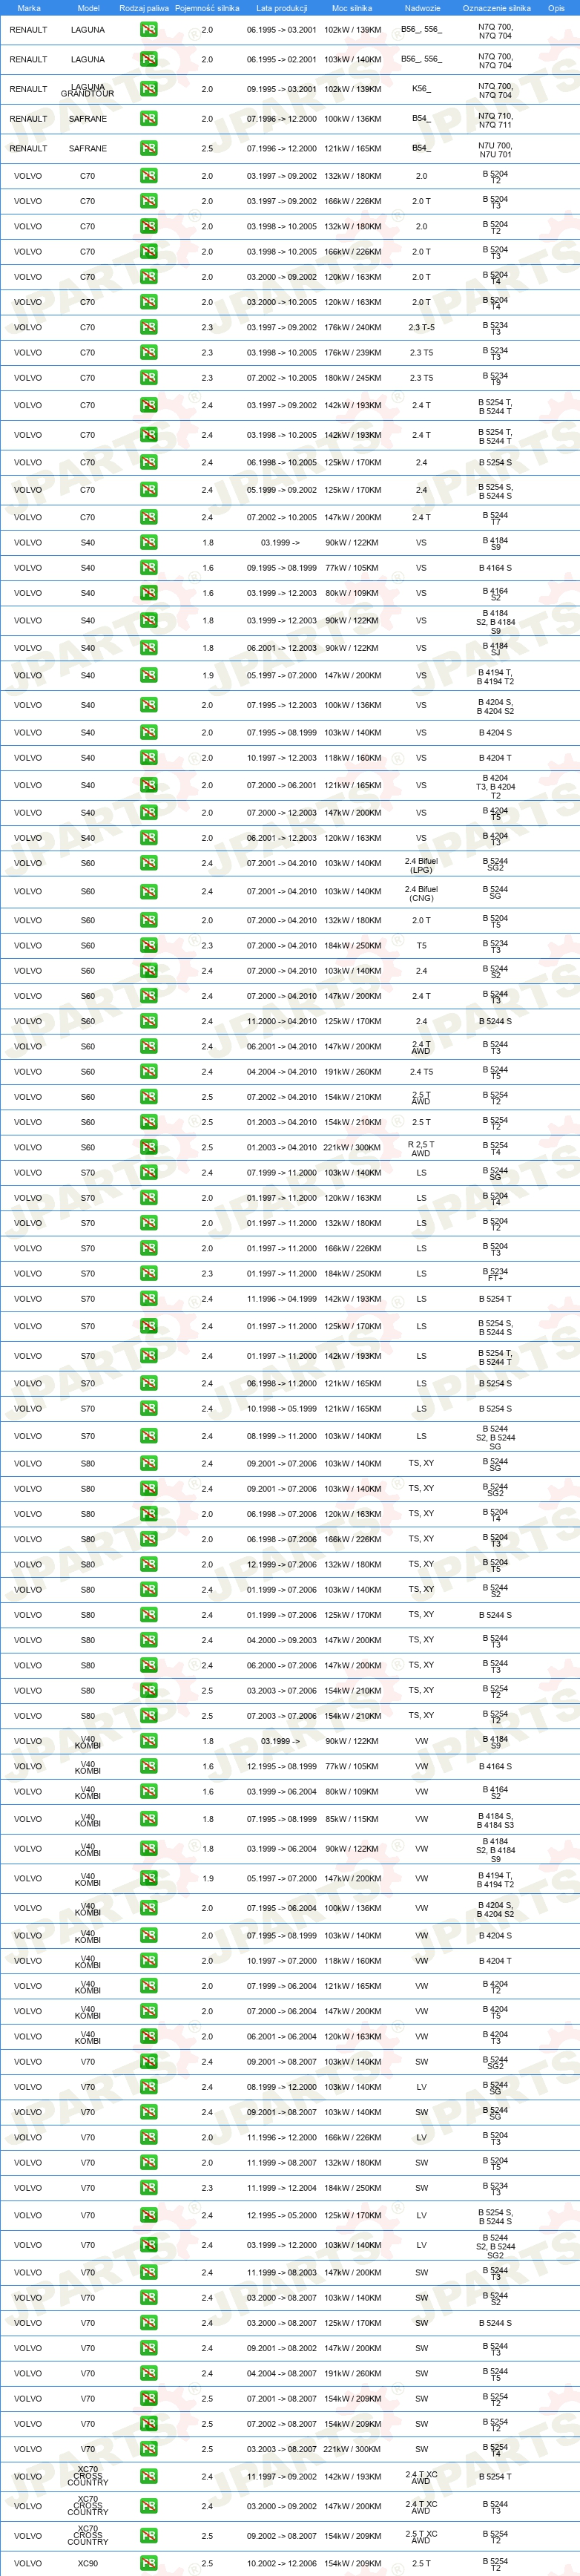Click the Lata produkcji column header
Viewport: 580px width, 2576px height.
(x=281, y=8)
